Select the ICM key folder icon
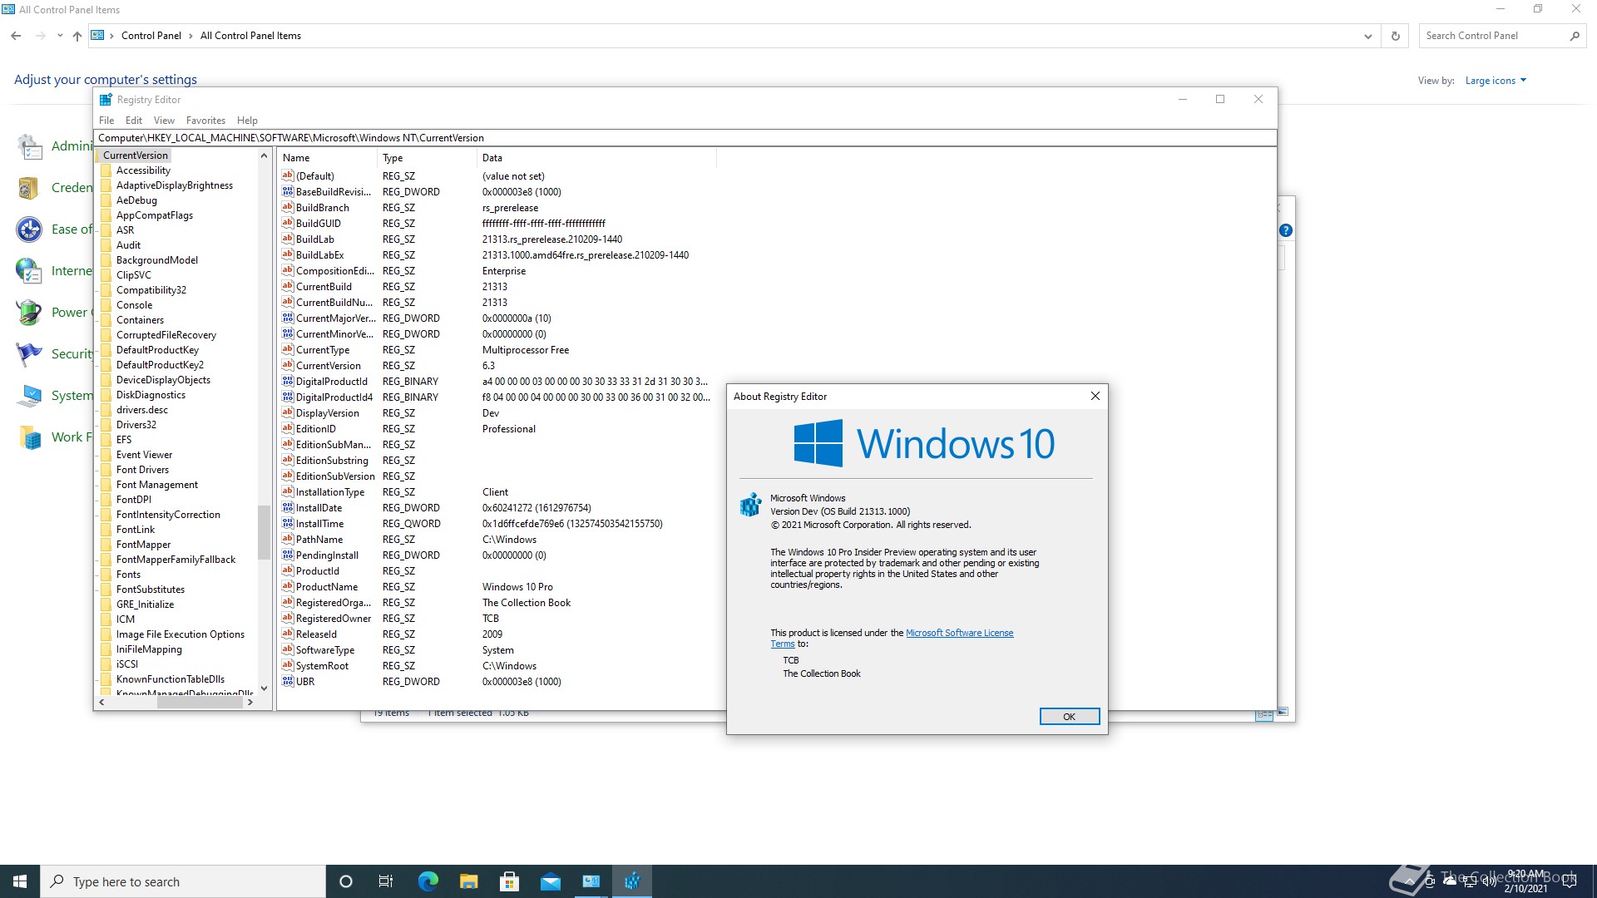This screenshot has width=1597, height=898. click(x=106, y=619)
